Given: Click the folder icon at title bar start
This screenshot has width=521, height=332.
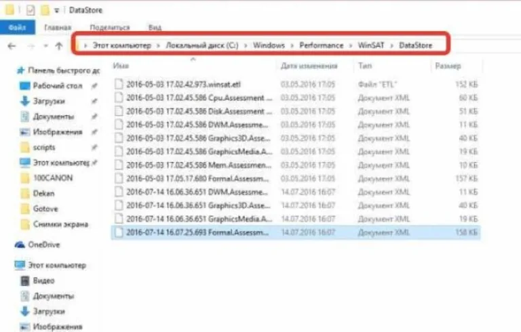Looking at the screenshot, I should pos(9,10).
